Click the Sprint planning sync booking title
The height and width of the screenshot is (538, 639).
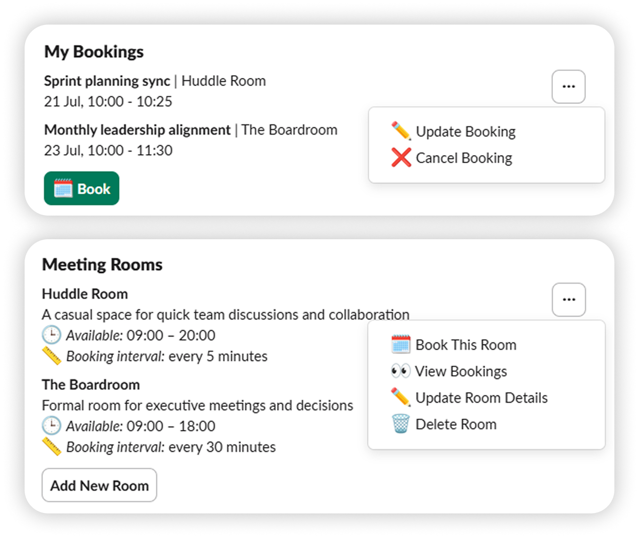(107, 81)
